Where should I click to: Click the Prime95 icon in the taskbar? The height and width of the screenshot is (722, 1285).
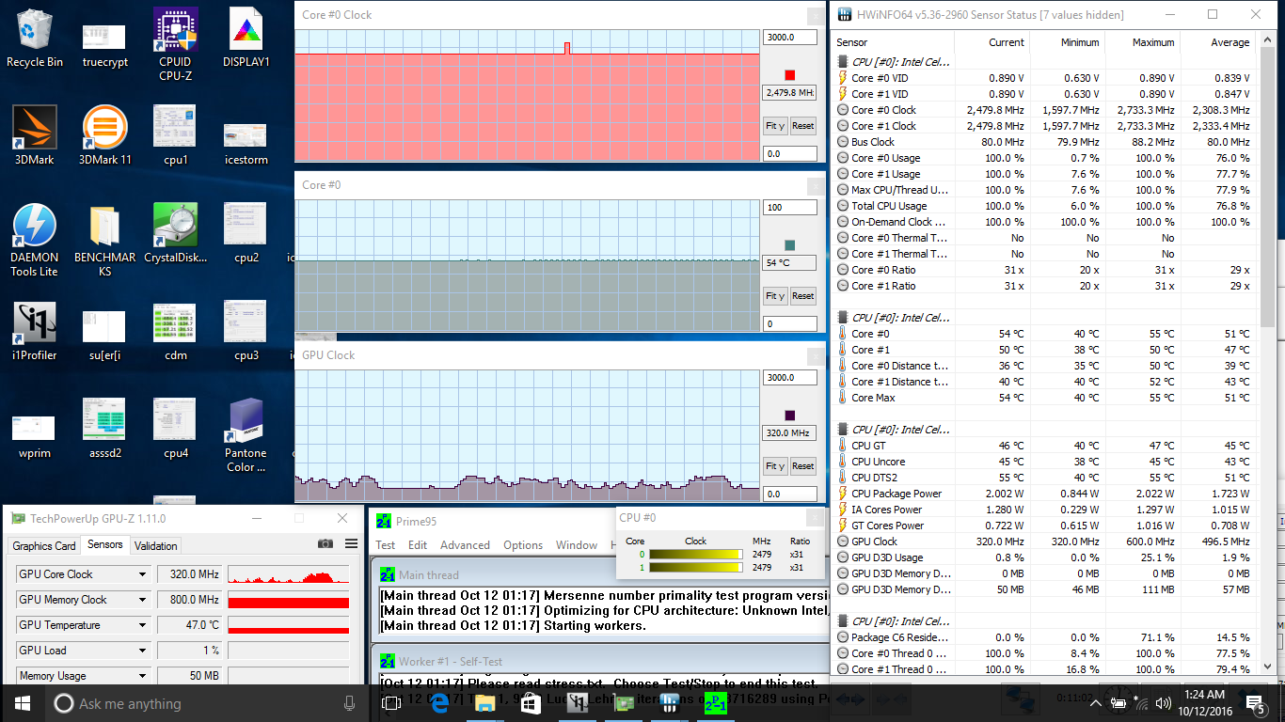coord(715,703)
